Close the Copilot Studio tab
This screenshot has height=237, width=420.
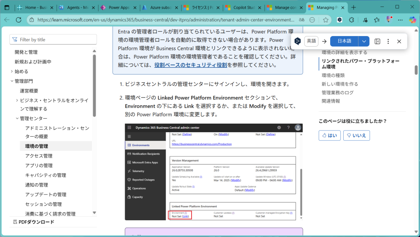click(260, 8)
